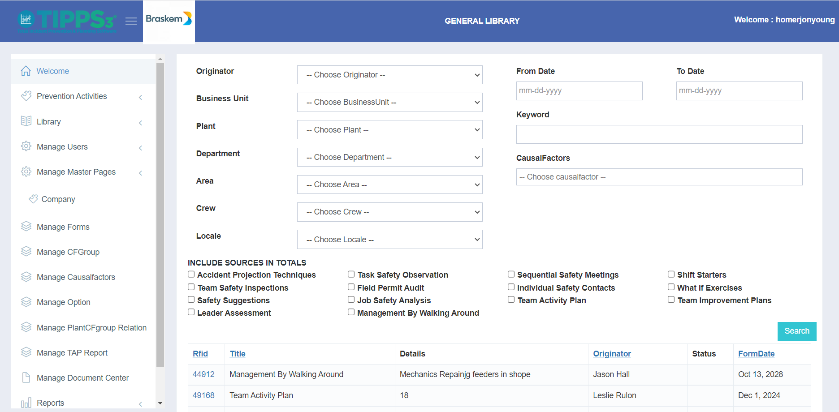Viewport: 839px width, 412px height.
Task: Enable Accident Projection Techniques checkbox
Action: pyautogui.click(x=191, y=274)
